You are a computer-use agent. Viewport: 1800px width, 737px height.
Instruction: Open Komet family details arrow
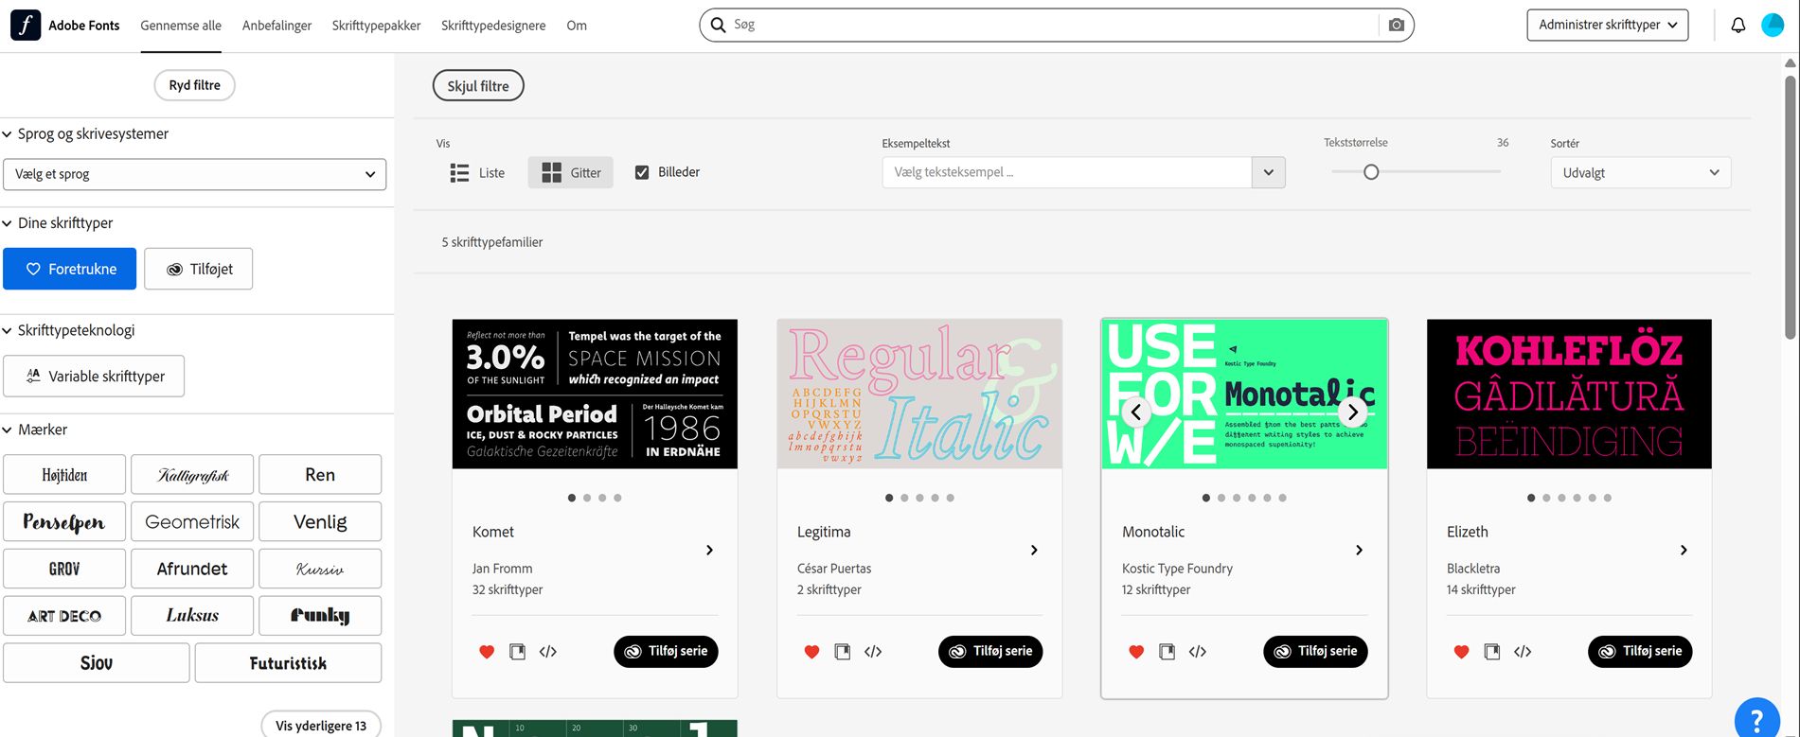[x=709, y=551]
